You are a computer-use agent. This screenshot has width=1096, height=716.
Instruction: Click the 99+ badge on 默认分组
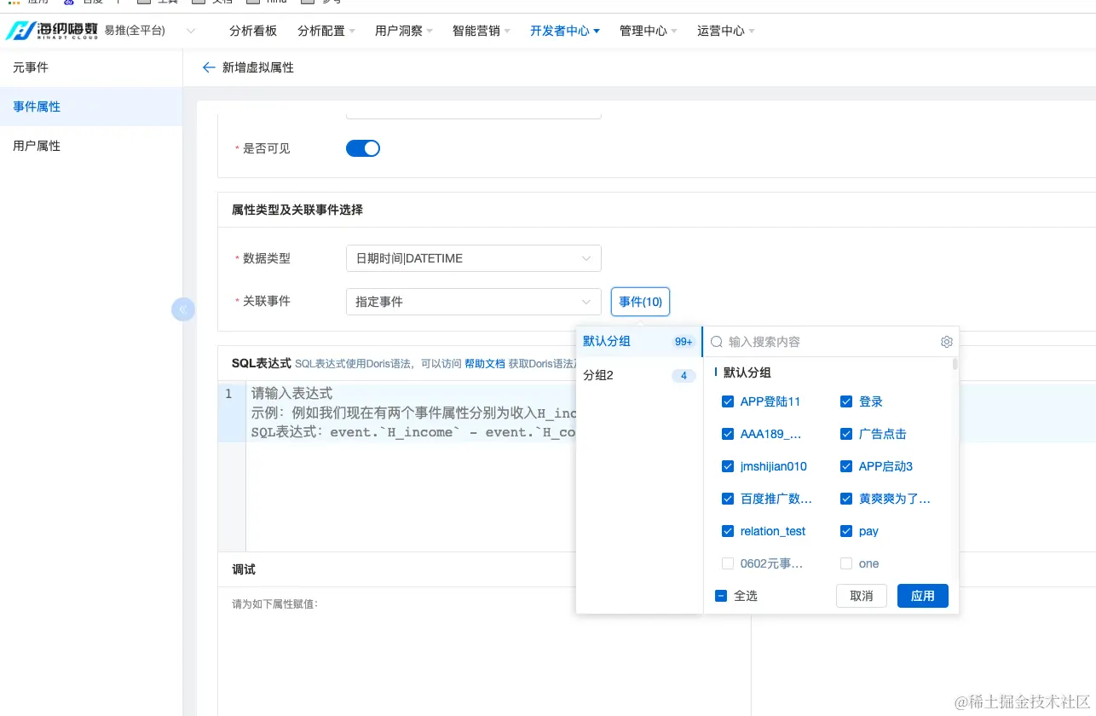click(684, 342)
